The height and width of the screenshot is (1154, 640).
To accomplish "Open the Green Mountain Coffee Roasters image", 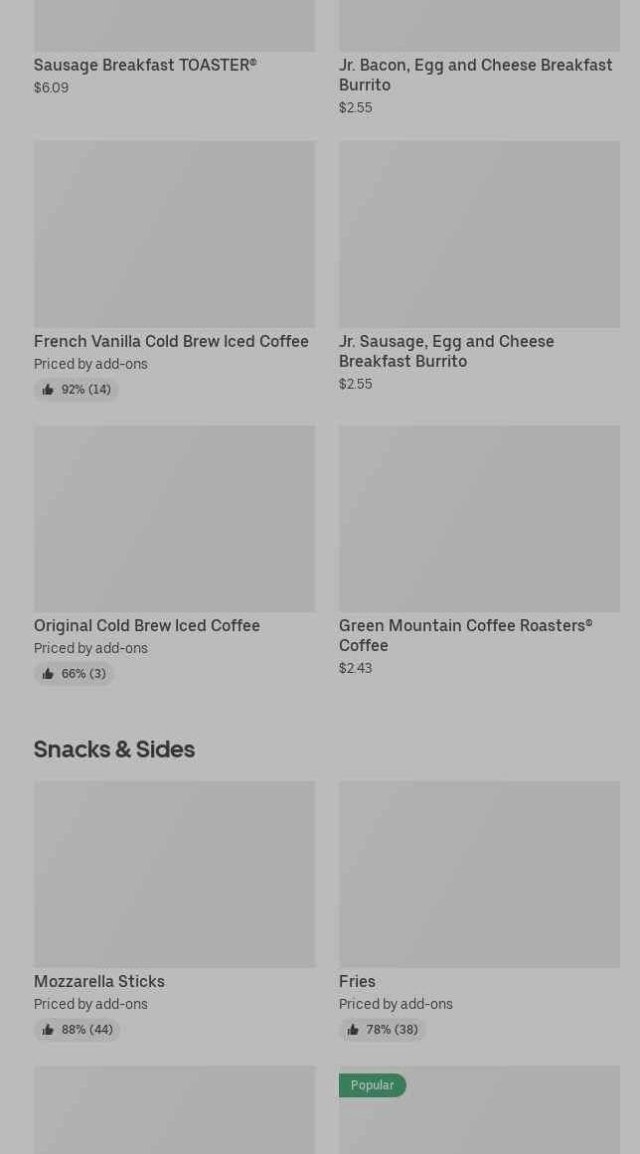I will [479, 519].
